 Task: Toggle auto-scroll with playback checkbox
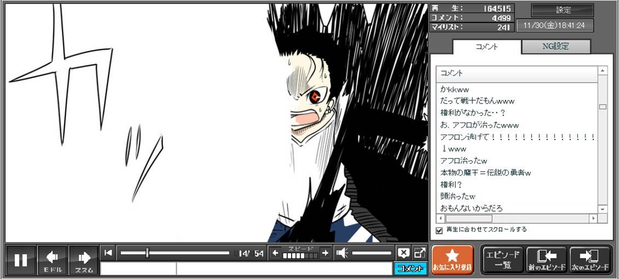tap(439, 230)
